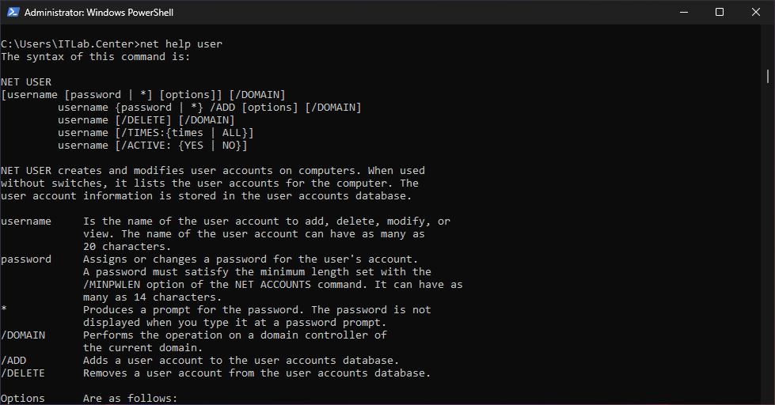Click the '/ADD' term in the definitions column
The width and height of the screenshot is (775, 405).
tap(13, 361)
